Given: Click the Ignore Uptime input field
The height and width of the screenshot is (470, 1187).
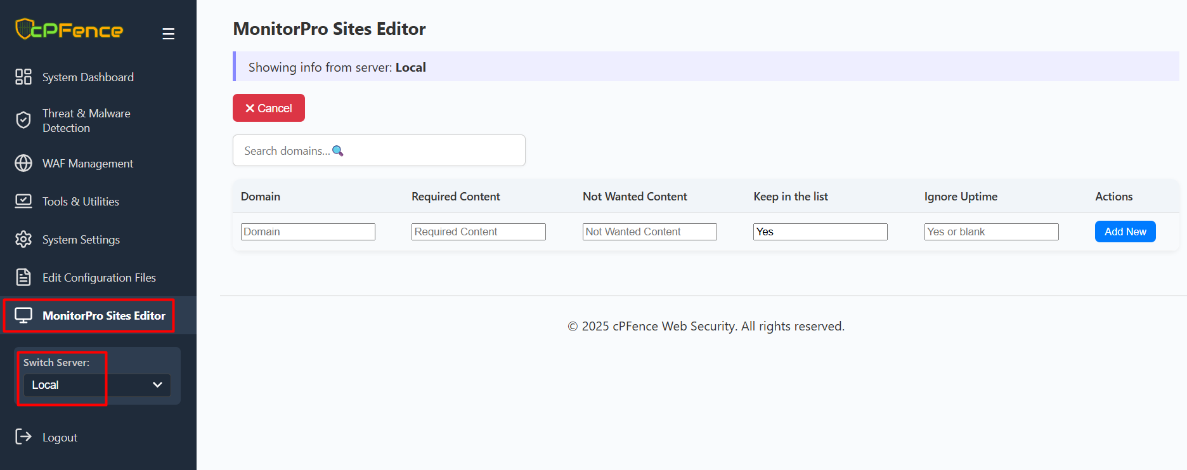Looking at the screenshot, I should click(x=991, y=232).
